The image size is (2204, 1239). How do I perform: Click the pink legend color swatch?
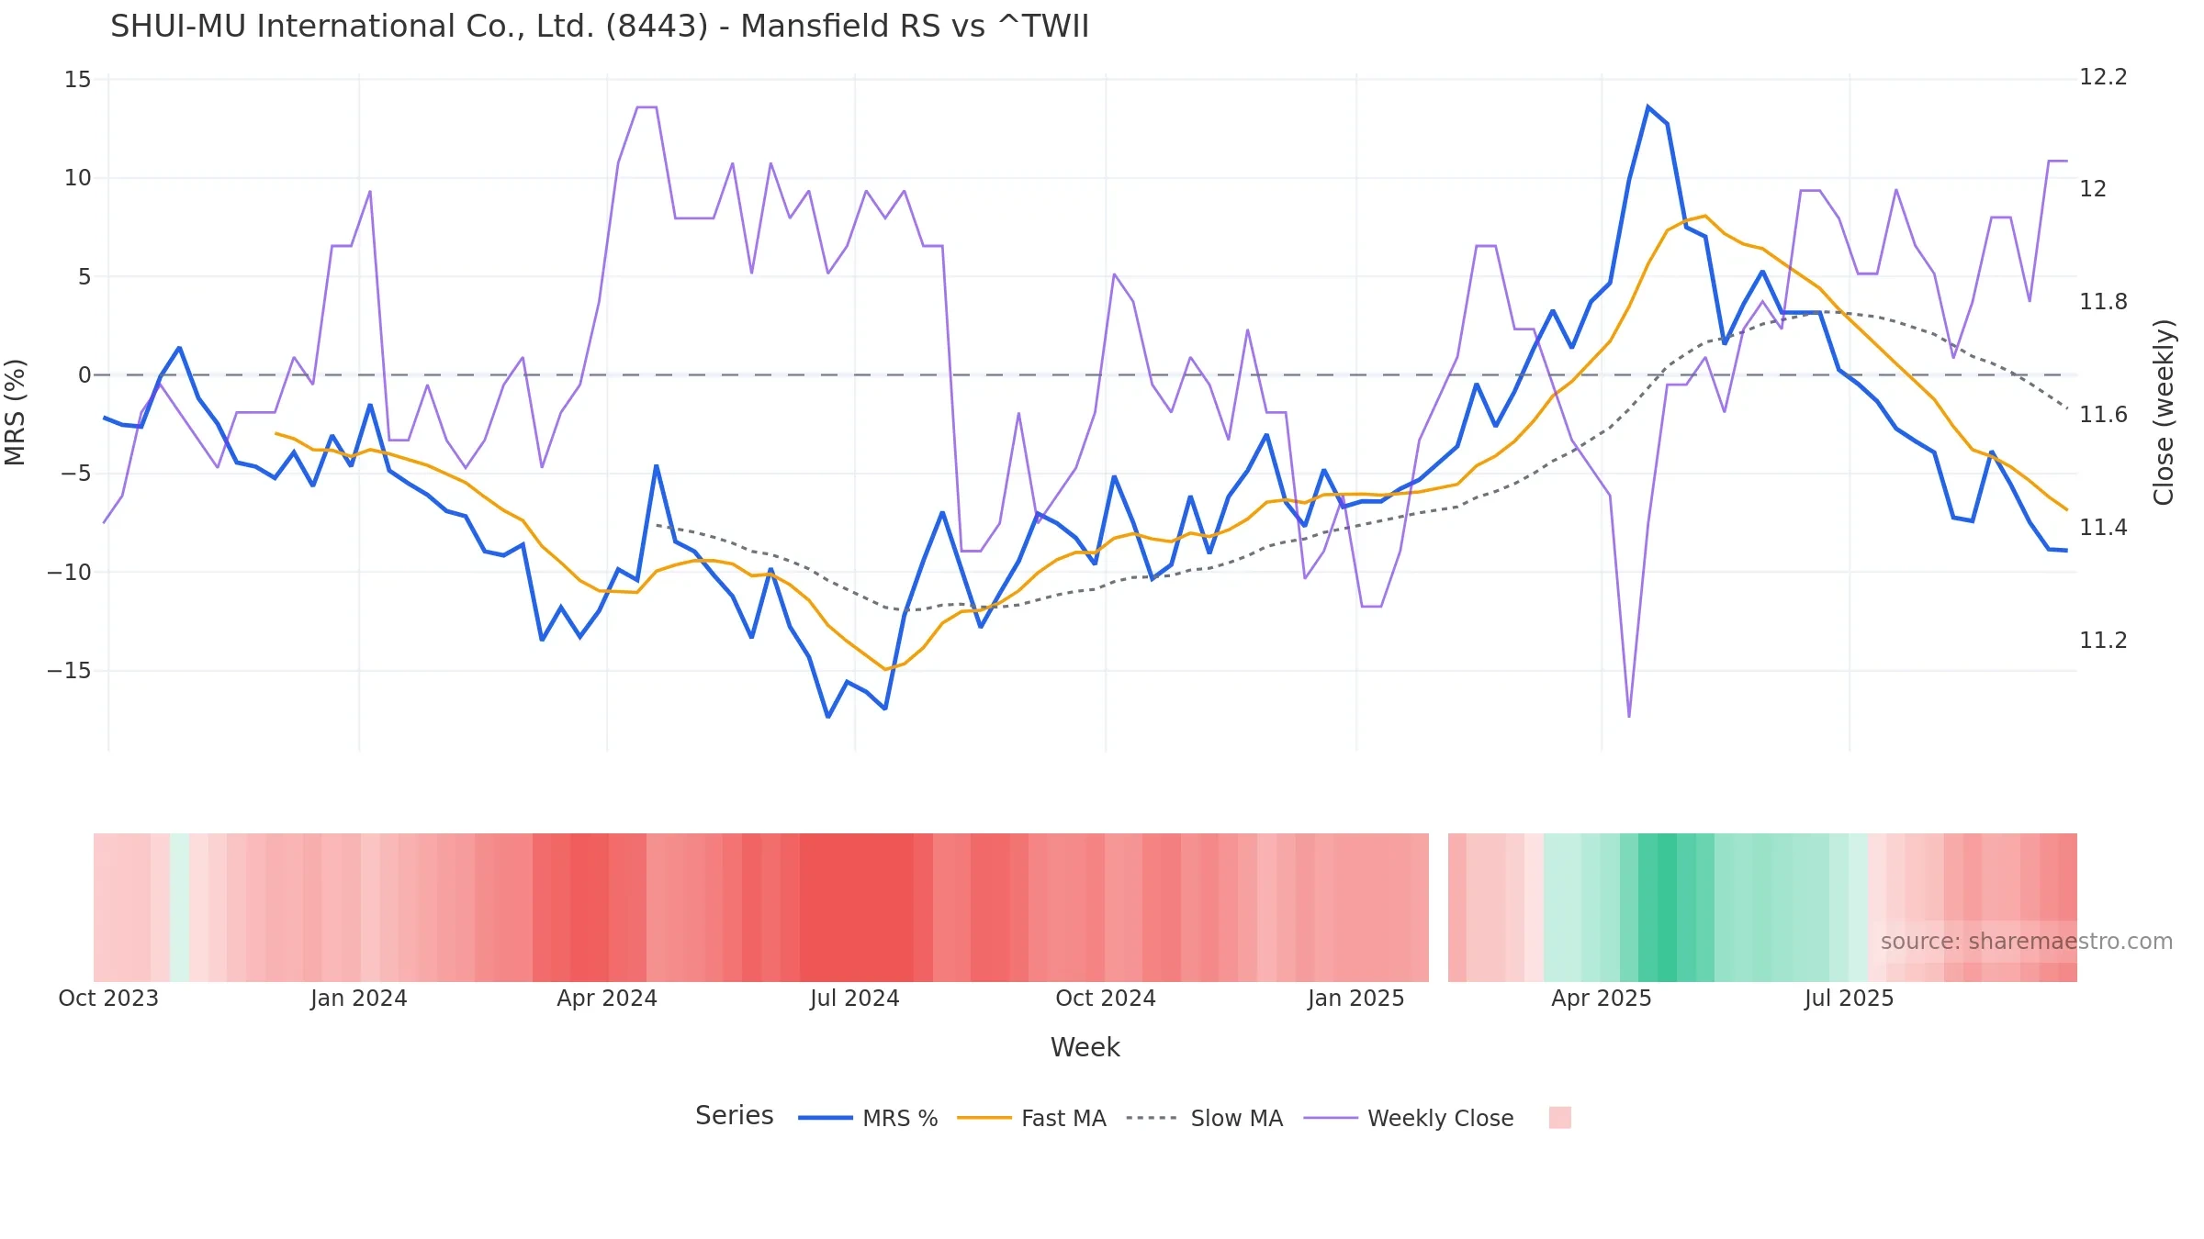(x=1559, y=1117)
